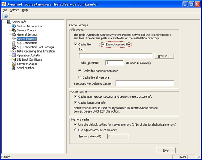Screen dimensions: 202x160
Task: Disable Cache logon user info checkbox
Action: point(75,102)
